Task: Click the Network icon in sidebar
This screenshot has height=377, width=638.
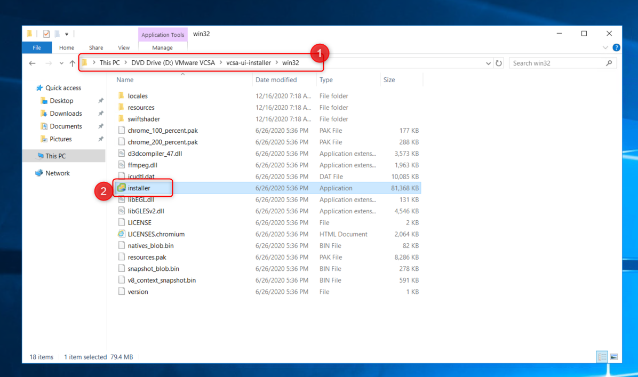Action: (39, 173)
